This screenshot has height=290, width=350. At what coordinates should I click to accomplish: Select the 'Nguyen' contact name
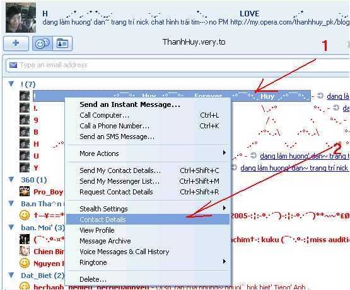point(49,264)
